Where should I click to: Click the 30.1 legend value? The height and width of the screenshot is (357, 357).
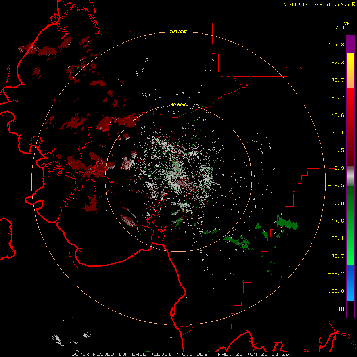(x=338, y=133)
